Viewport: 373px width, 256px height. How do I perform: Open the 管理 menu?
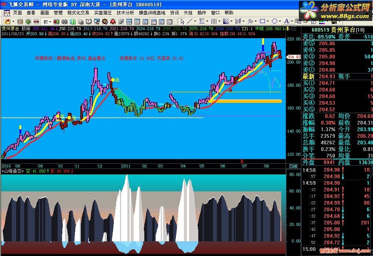coord(58,13)
